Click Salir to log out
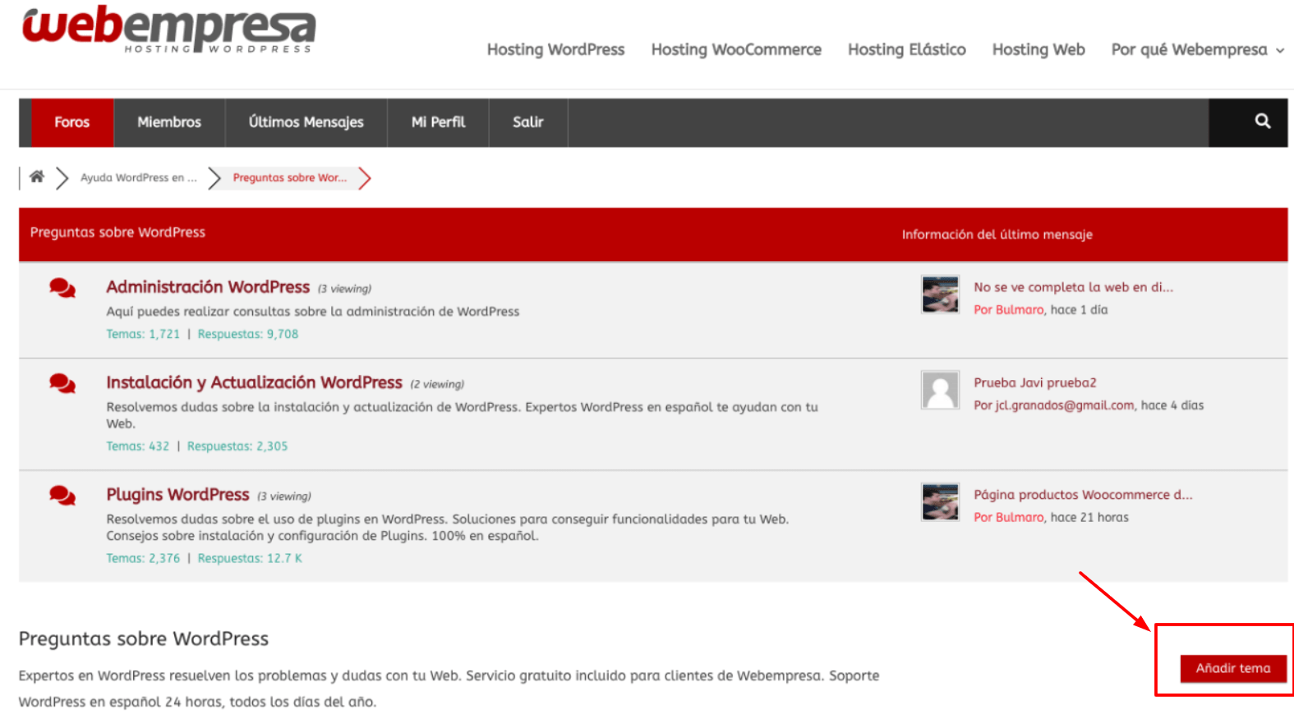1294x714 pixels. tap(528, 122)
